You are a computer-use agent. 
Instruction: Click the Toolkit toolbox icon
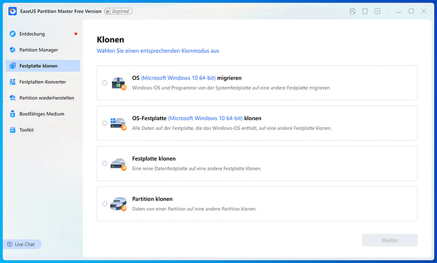coord(12,130)
